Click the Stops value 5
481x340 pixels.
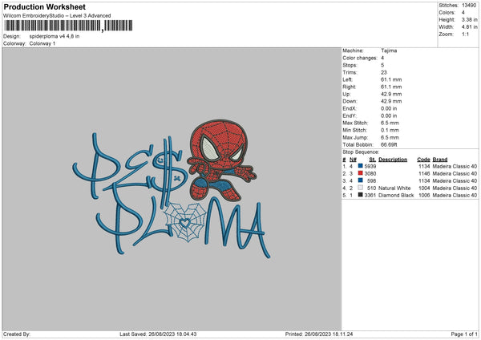382,65
